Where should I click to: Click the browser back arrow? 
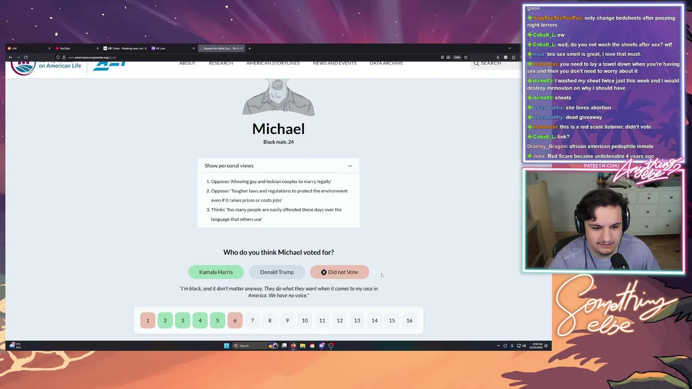coord(10,57)
